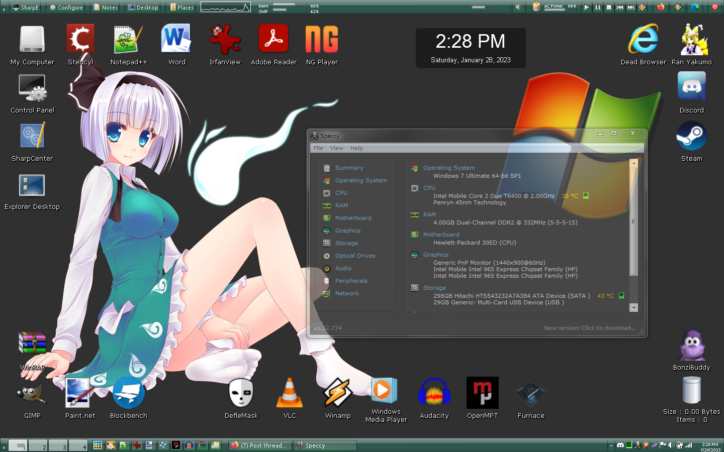Image resolution: width=724 pixels, height=452 pixels.
Task: Open the NG Player desktop icon
Action: (x=322, y=45)
